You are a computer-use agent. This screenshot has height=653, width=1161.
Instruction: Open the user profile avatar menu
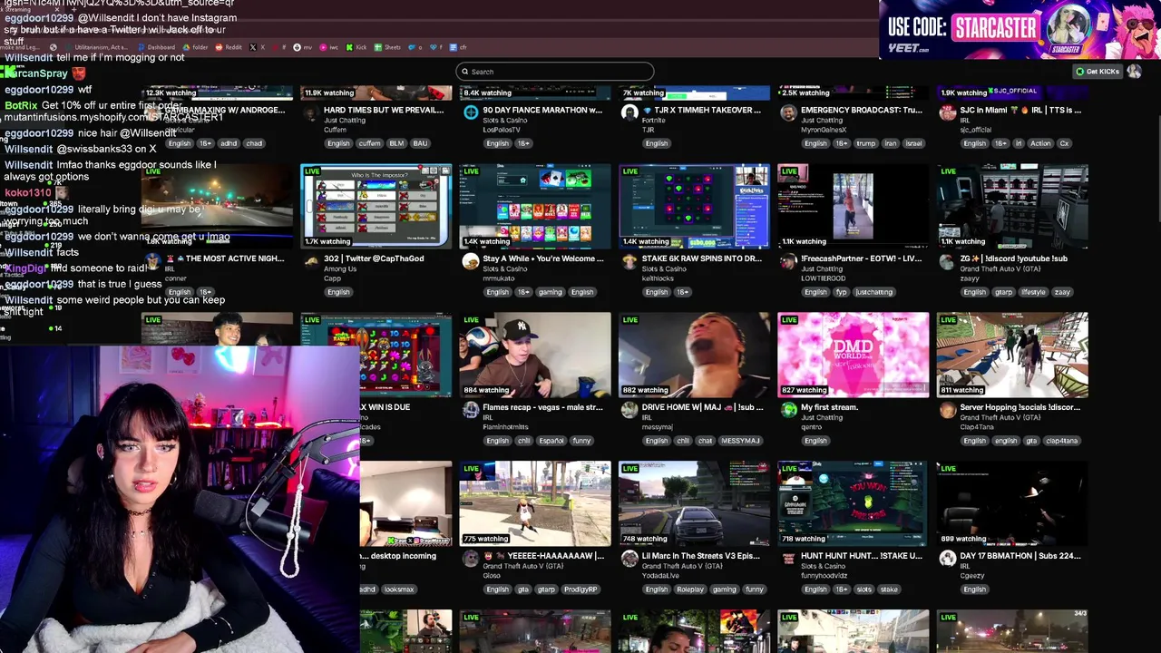1134,72
